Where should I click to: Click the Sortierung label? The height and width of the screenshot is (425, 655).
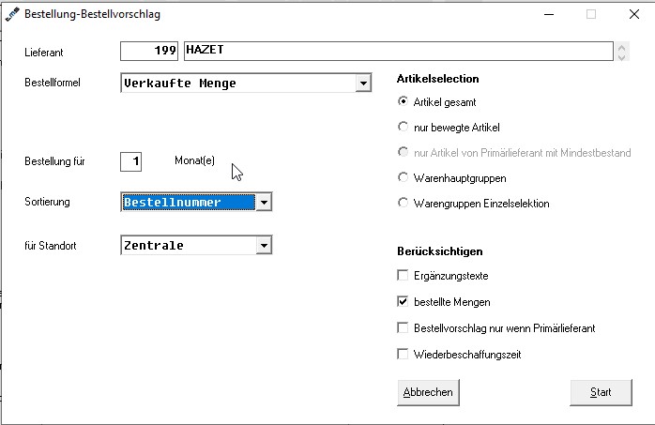[47, 202]
